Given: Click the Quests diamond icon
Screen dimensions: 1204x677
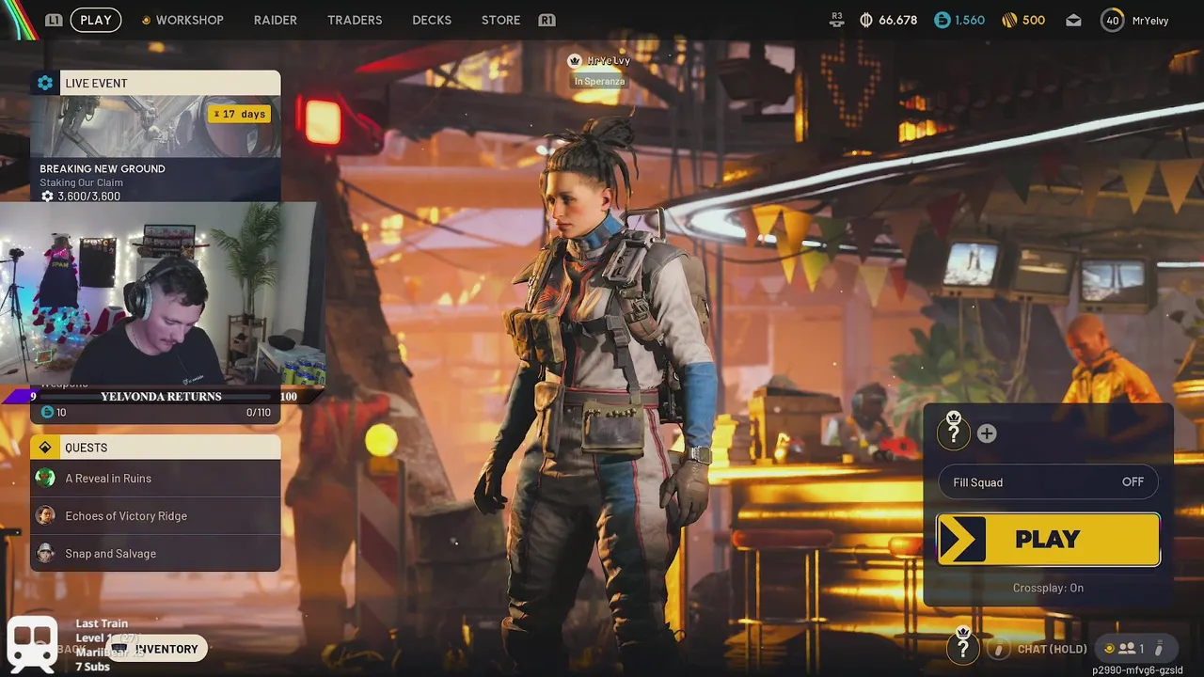Looking at the screenshot, I should click(x=45, y=448).
